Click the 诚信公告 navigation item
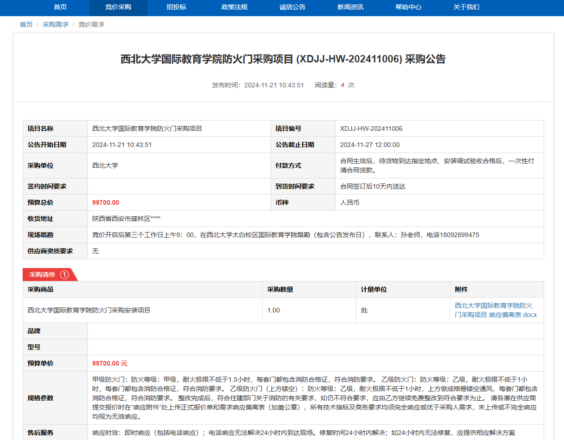Screen dimensions: 564x440 292,7
